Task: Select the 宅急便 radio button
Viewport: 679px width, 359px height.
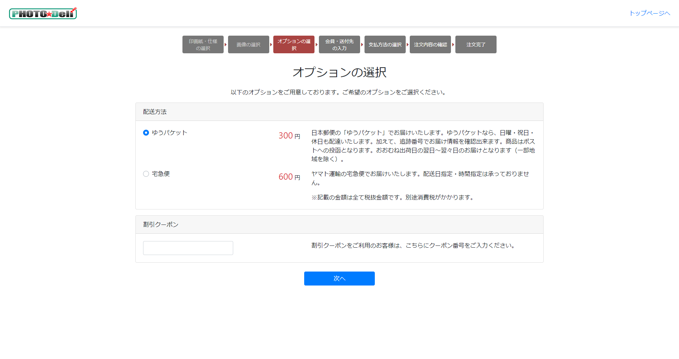Action: coord(146,174)
